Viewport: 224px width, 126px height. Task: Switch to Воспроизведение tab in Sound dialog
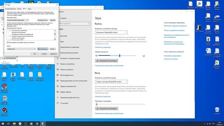pyautogui.click(x=11, y=9)
